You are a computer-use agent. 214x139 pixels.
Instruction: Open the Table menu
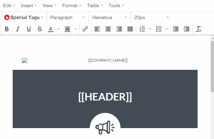pyautogui.click(x=95, y=5)
